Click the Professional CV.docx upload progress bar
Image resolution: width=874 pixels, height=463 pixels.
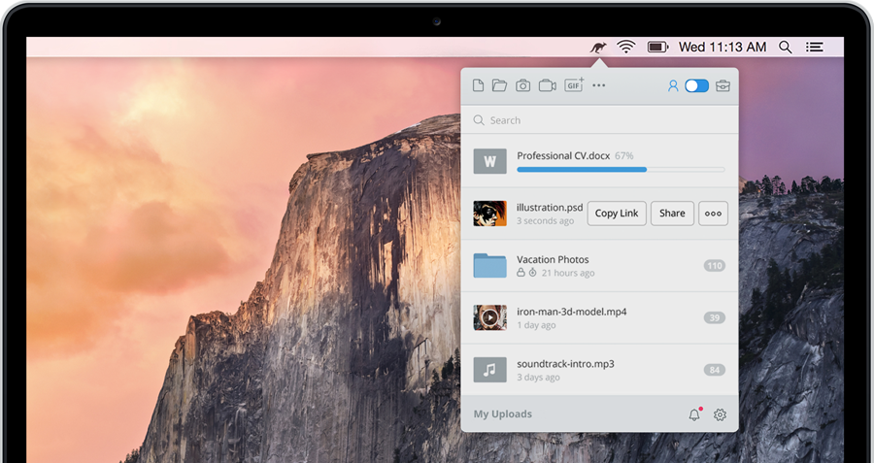point(621,169)
